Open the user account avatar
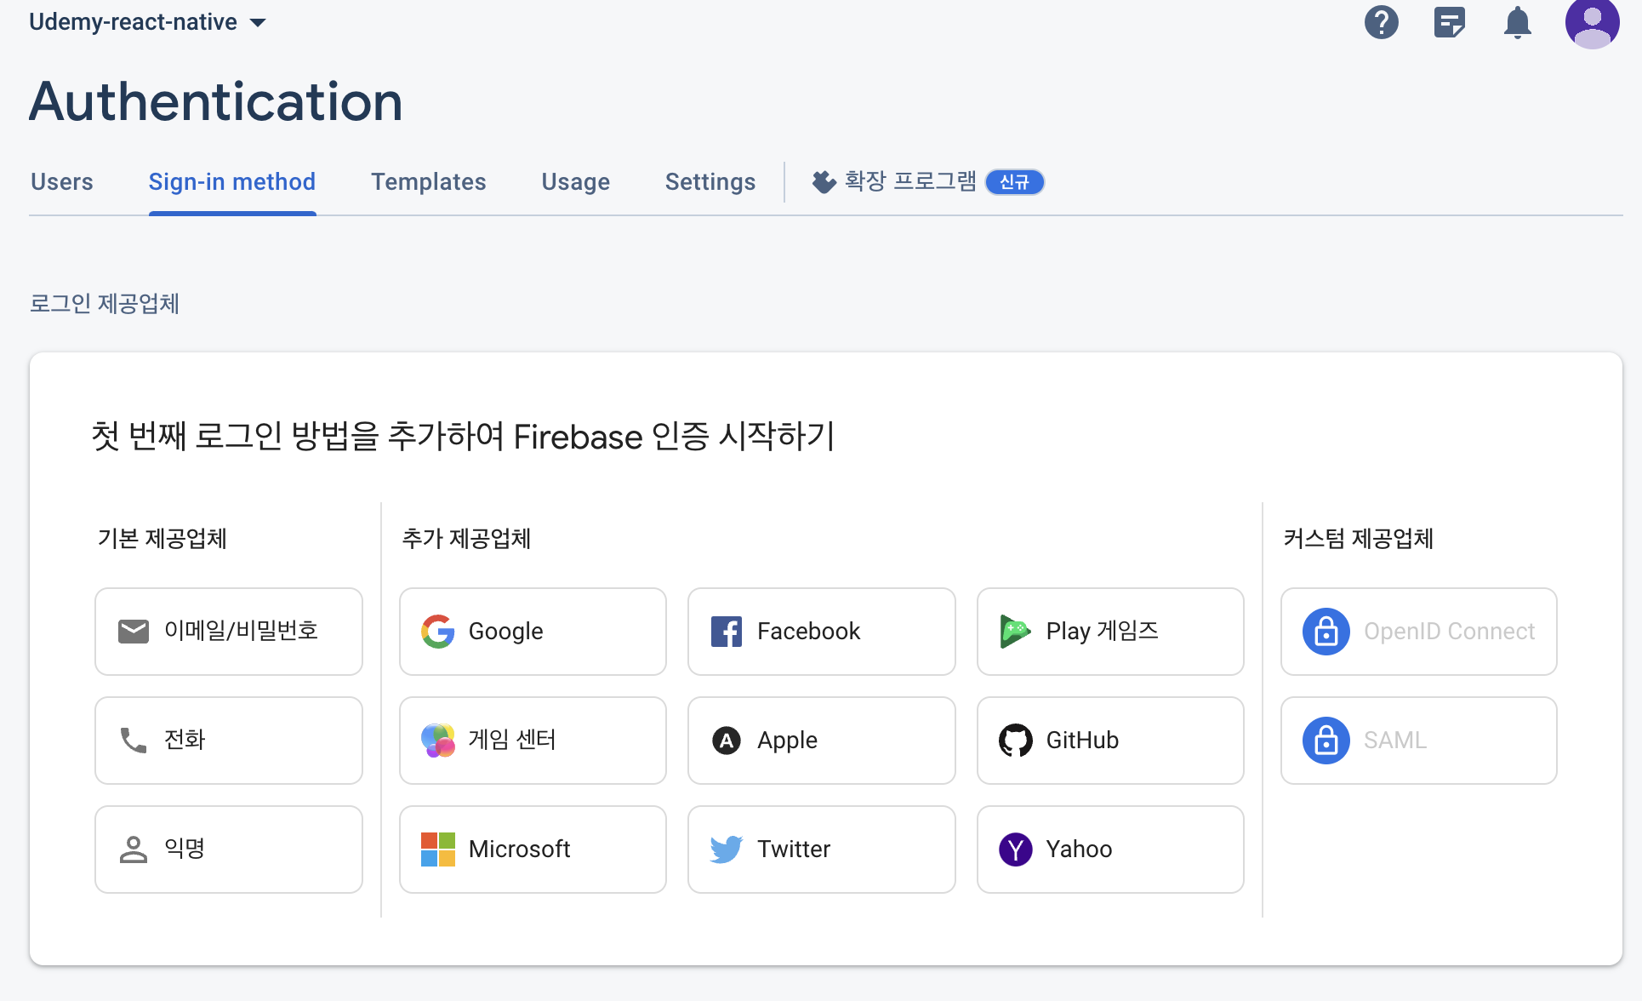Viewport: 1642px width, 1001px height. point(1592,23)
